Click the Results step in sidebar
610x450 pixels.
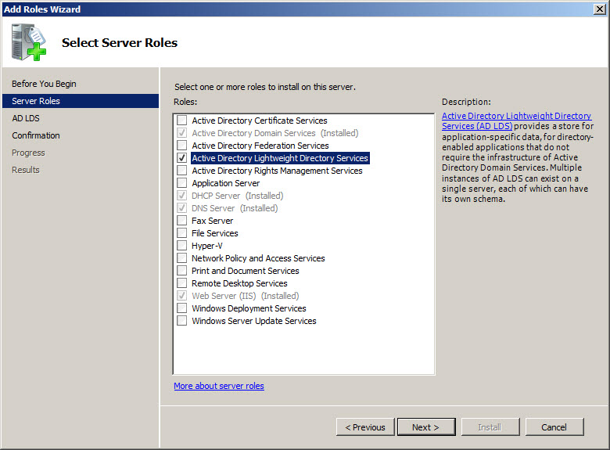click(26, 170)
